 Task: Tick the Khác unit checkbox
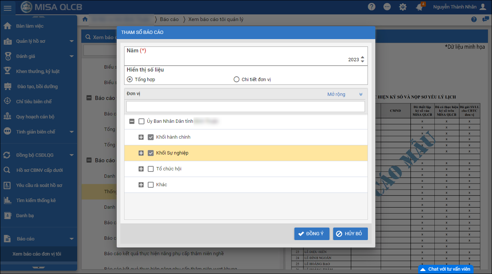(151, 185)
